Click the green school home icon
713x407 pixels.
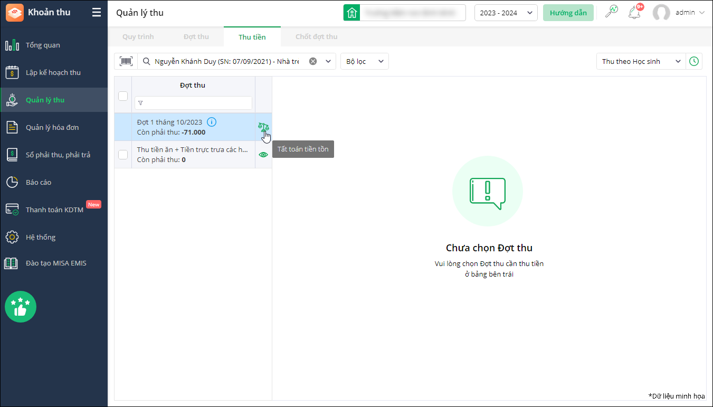coord(351,13)
